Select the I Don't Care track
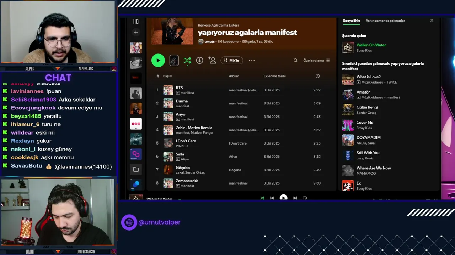Image resolution: width=455 pixels, height=255 pixels. point(186,141)
